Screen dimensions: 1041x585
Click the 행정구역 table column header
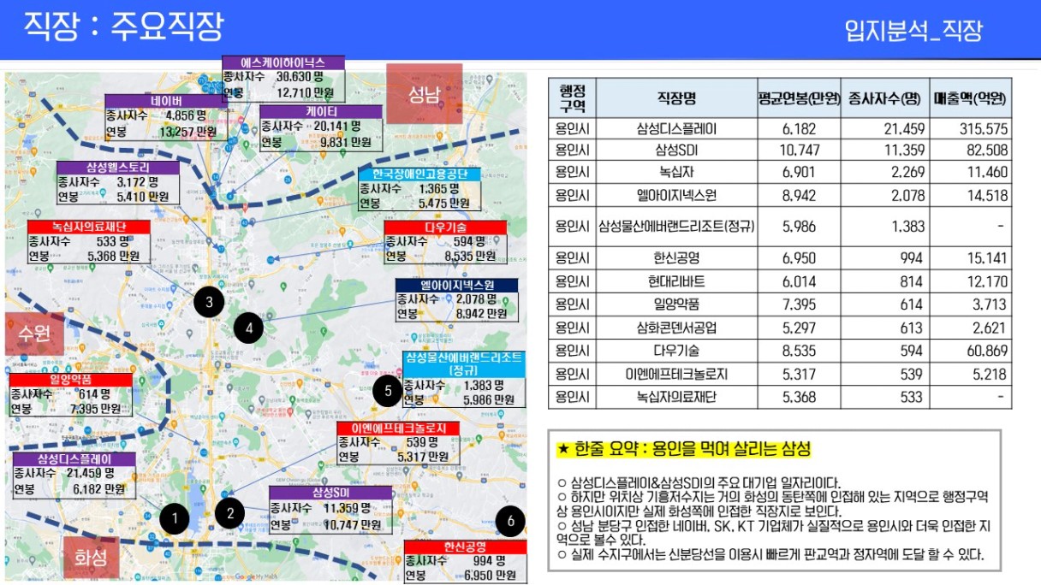(x=572, y=98)
